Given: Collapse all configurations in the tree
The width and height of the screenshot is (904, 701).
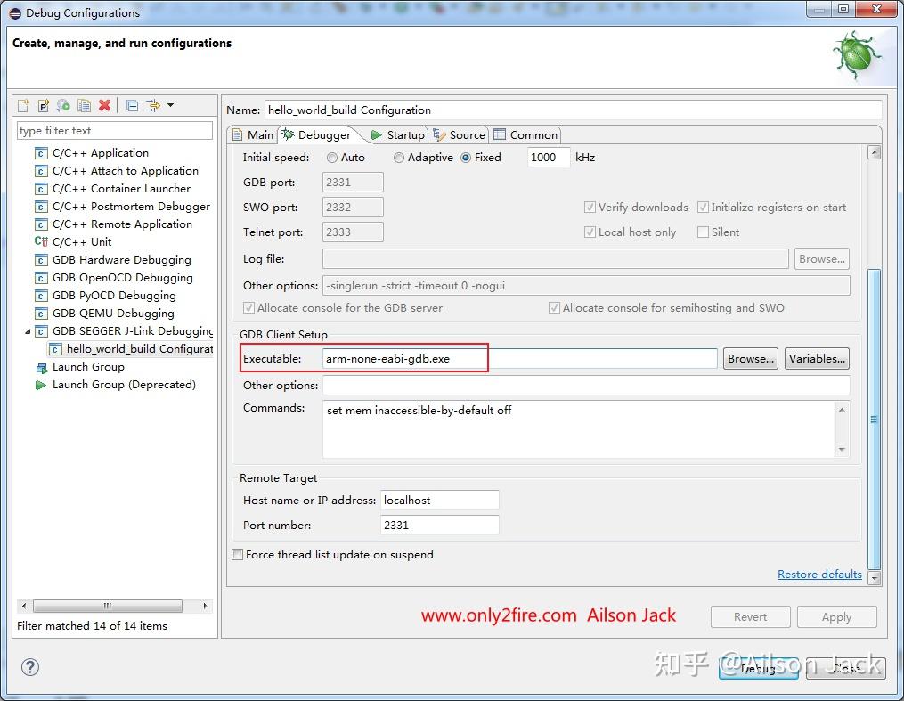Looking at the screenshot, I should pyautogui.click(x=132, y=105).
